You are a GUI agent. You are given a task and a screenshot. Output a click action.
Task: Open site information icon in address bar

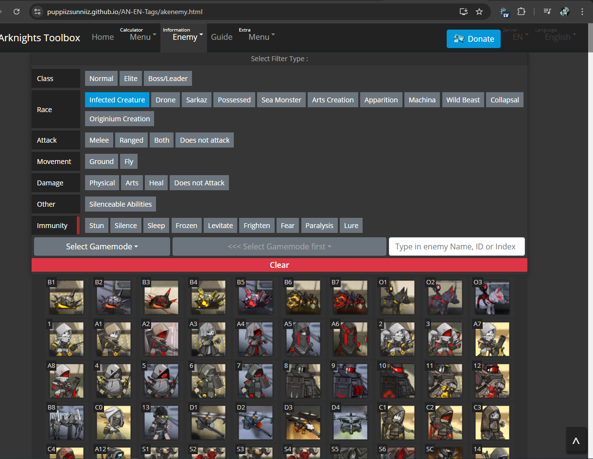coord(37,12)
